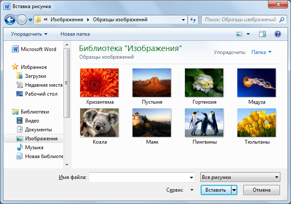Click Изображения in the address path
The width and height of the screenshot is (291, 204).
click(x=67, y=20)
